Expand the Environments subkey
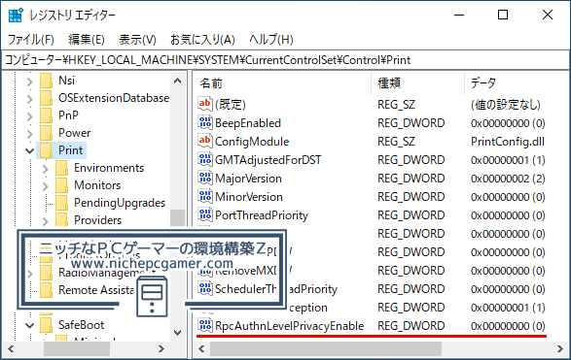Viewport: 571px width, 360px height. coord(46,168)
